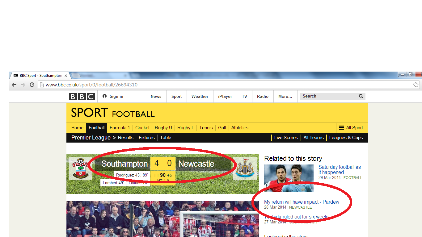Click the address bar URL
The height and width of the screenshot is (237, 422).
91,85
